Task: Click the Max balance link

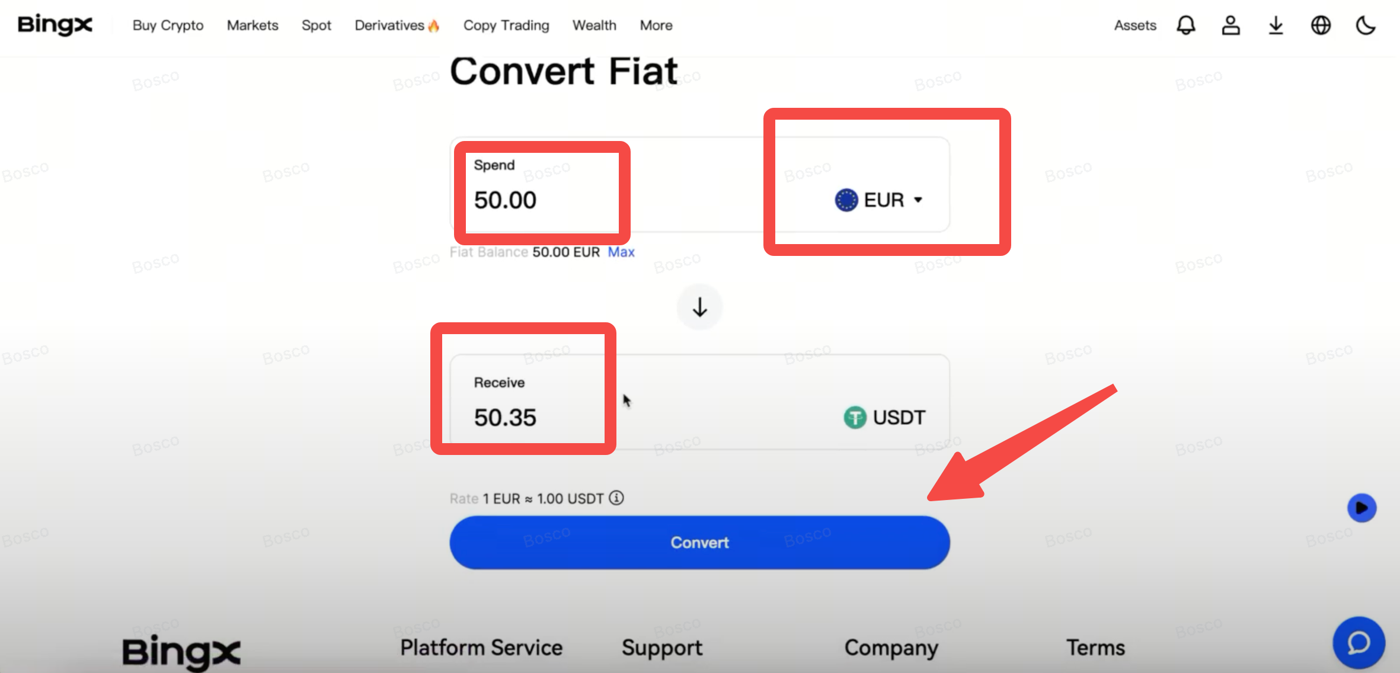Action: coord(621,252)
